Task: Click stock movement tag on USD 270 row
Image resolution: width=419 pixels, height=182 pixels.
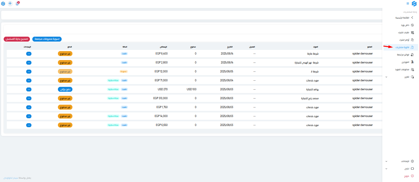Action: tap(113, 89)
